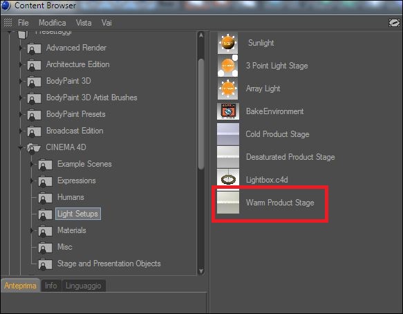403x314 pixels.
Task: Click the 3 Point Light Stage name
Action: click(277, 66)
